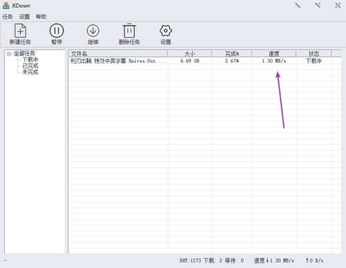Select the 利刃出鞘 download row
Screen dimensions: 346x268
point(205,61)
